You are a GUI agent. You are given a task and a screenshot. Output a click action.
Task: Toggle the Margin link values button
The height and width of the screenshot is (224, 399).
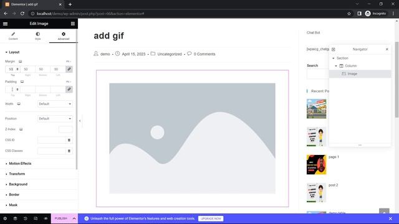pyautogui.click(x=69, y=69)
